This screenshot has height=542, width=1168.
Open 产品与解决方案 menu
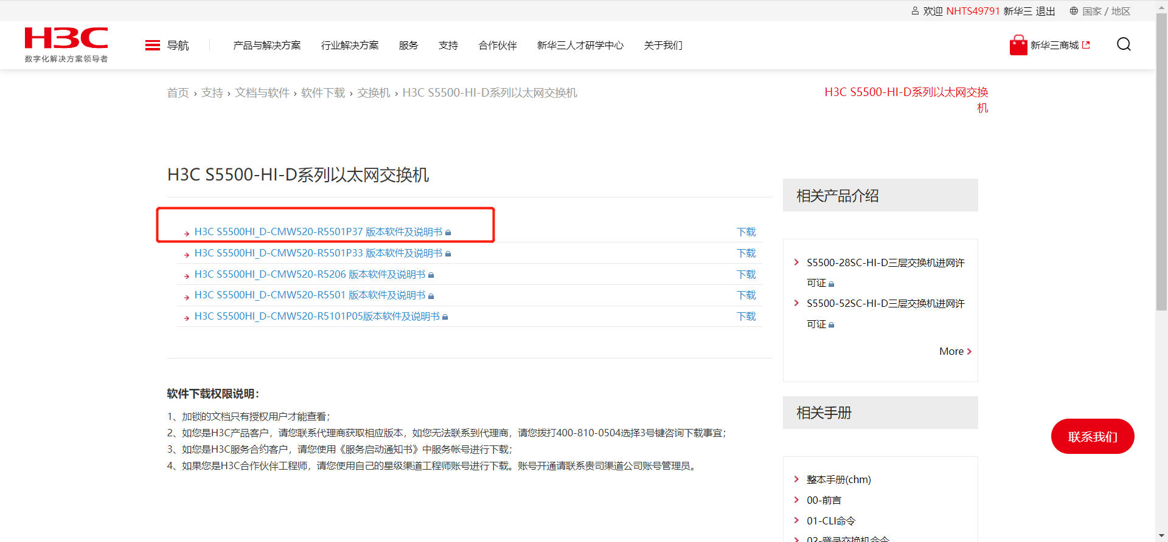pyautogui.click(x=267, y=46)
